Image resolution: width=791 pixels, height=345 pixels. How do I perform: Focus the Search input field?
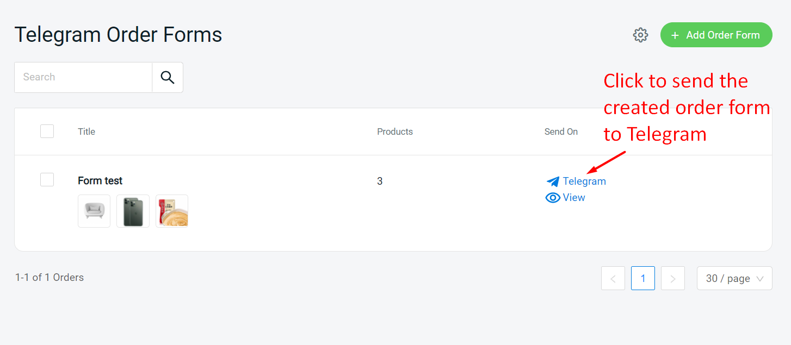tap(83, 77)
